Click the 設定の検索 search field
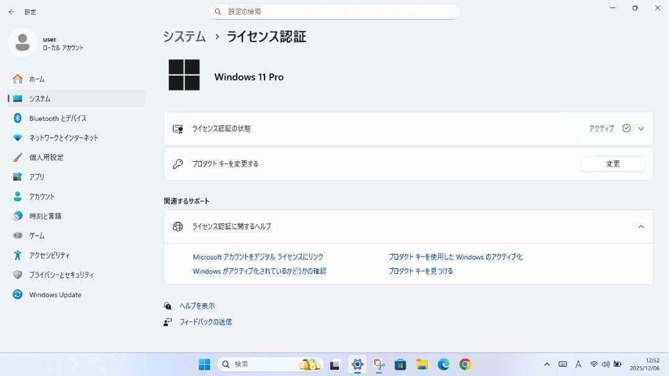Viewport: 669px width, 376px height. pos(334,11)
